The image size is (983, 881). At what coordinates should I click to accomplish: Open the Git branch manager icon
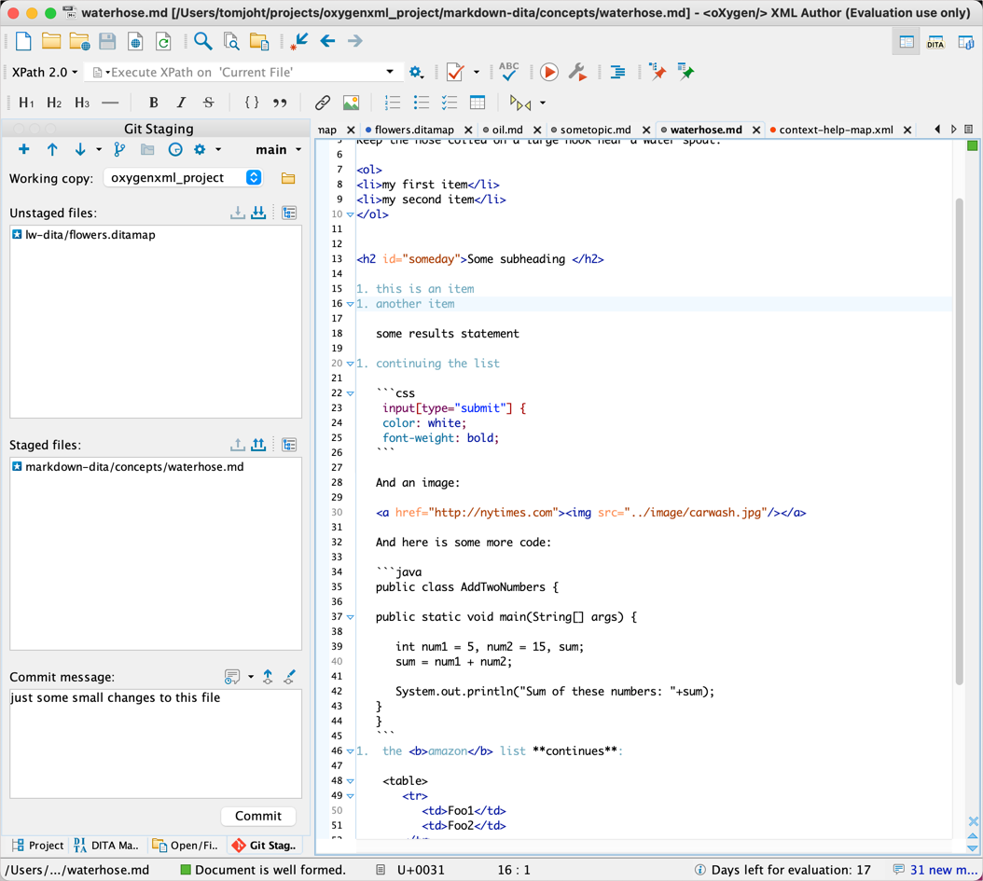[119, 149]
